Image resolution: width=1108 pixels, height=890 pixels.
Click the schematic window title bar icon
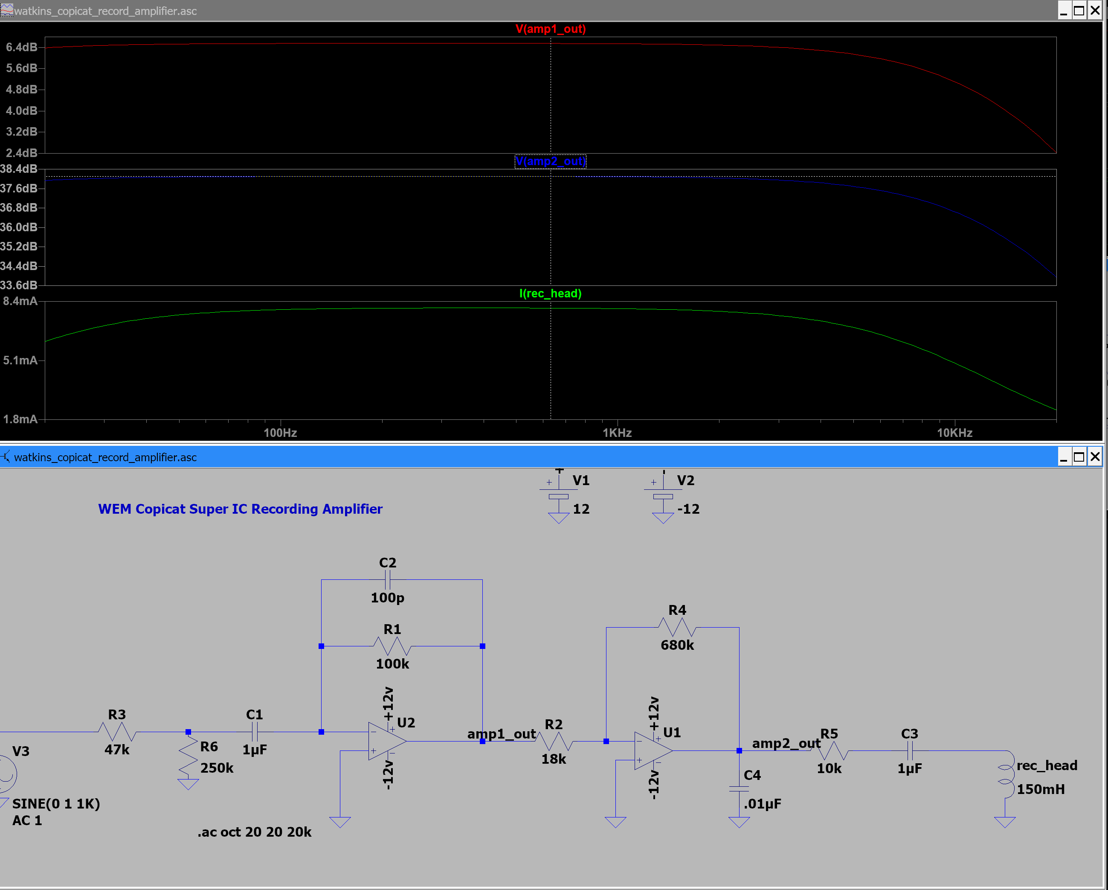click(x=6, y=457)
